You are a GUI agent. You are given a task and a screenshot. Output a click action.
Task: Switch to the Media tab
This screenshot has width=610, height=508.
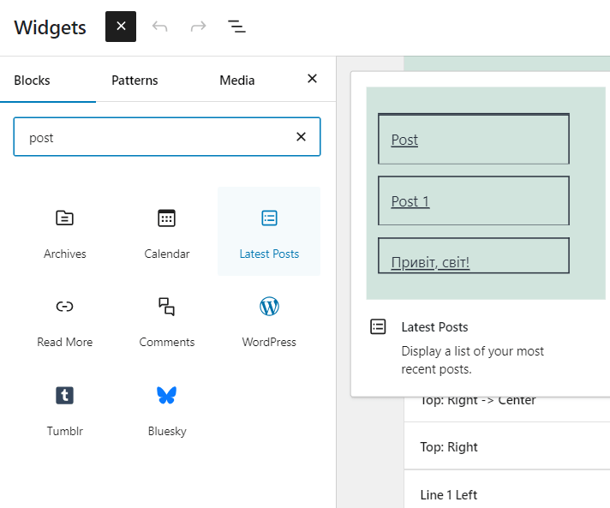237,81
